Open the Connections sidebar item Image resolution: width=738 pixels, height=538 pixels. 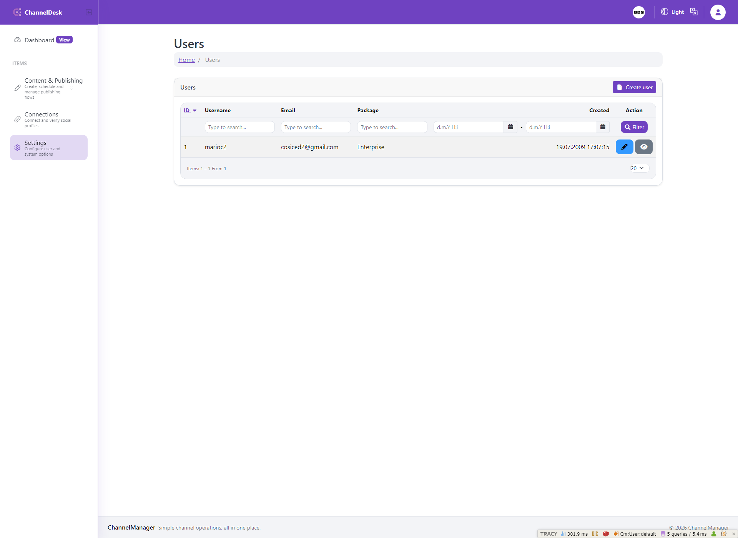pos(49,120)
